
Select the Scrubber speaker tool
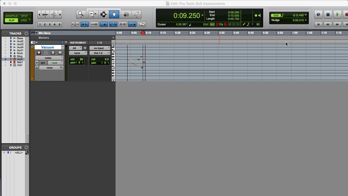(126, 14)
